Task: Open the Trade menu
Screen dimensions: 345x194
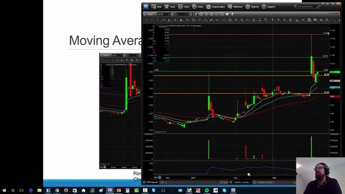Action: click(x=198, y=6)
